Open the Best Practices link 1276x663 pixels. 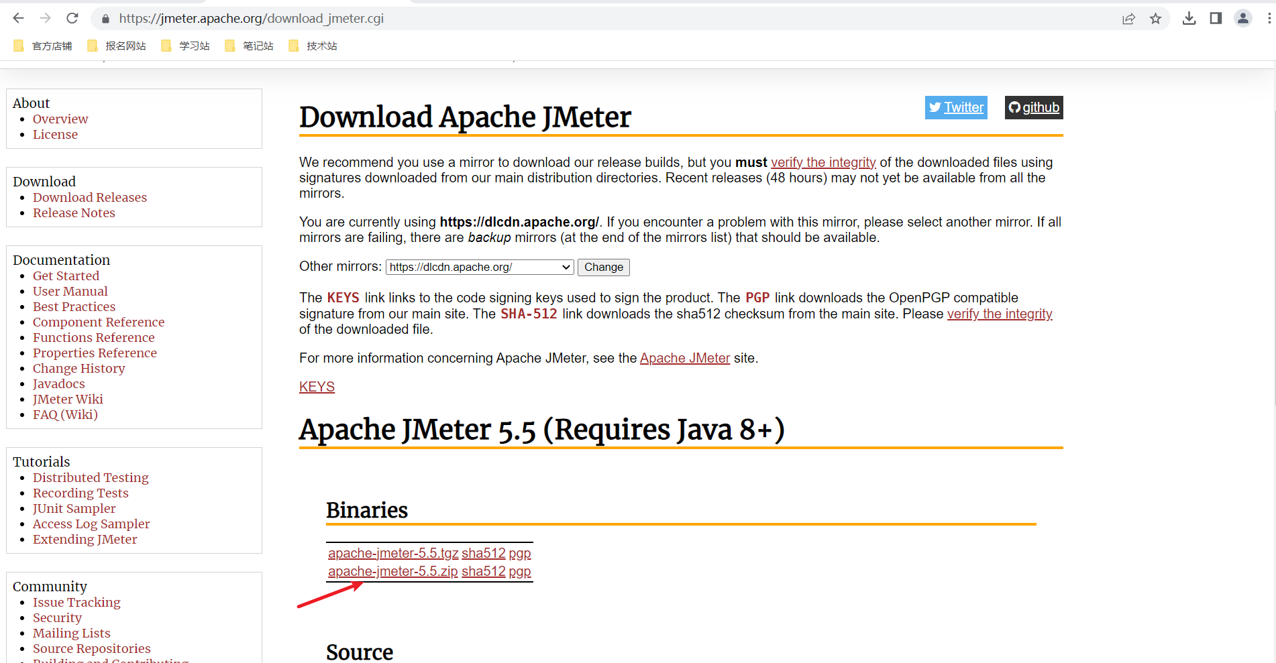(74, 306)
